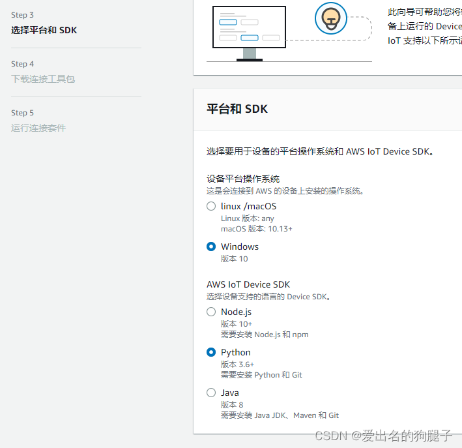This screenshot has height=448, width=462.
Task: Click the hint '这是会连接到 AWS 的设备上安装的操作系统。'
Action: tap(285, 191)
